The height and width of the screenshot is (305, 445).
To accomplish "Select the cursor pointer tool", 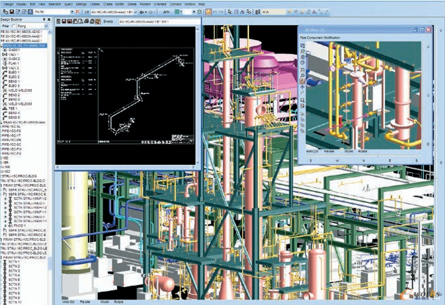I will pos(229,12).
